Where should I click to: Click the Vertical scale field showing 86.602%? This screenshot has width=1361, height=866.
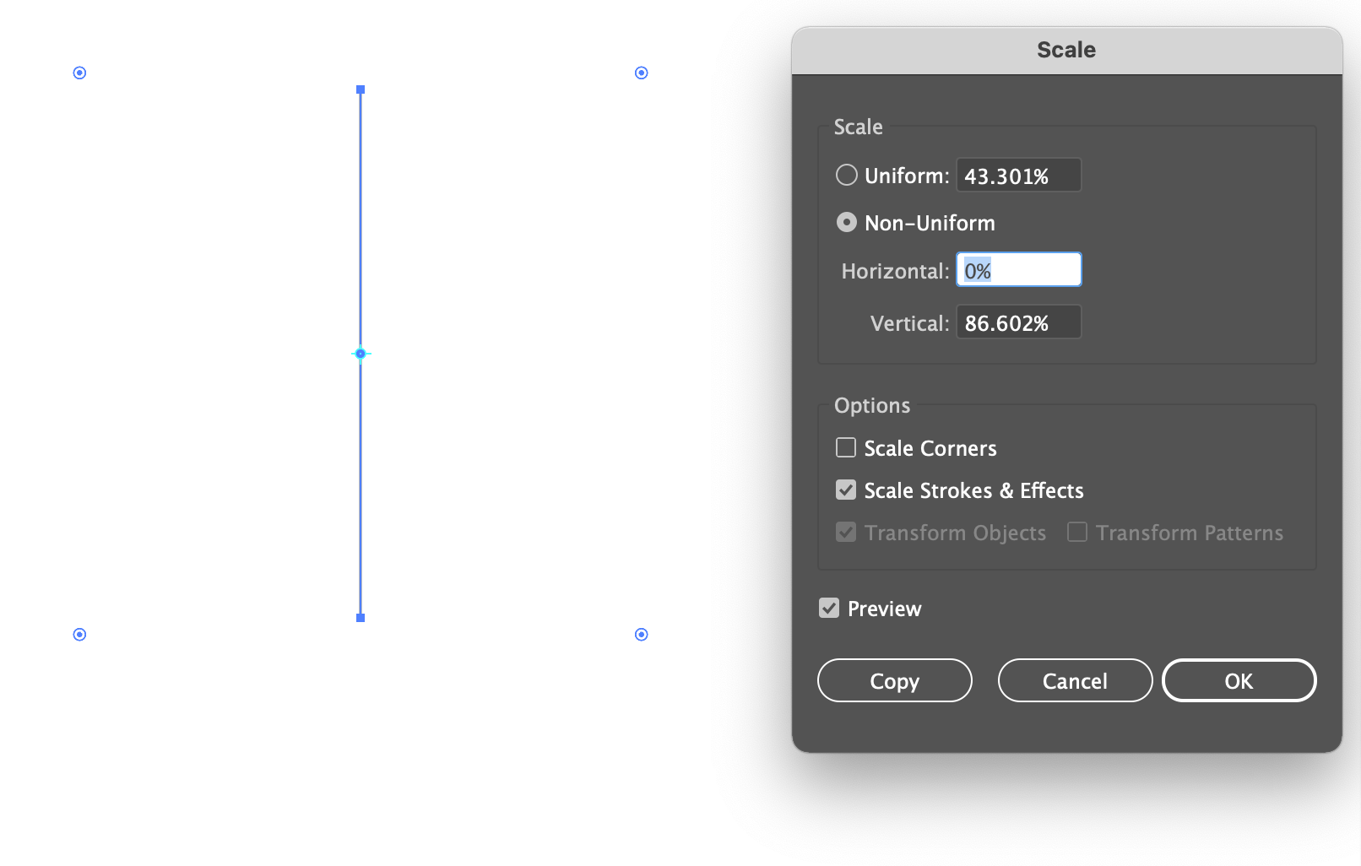(1018, 322)
